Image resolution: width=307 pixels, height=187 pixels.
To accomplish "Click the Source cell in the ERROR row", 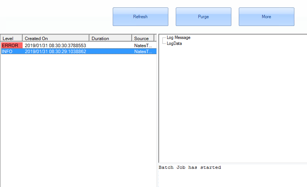I will (x=143, y=46).
